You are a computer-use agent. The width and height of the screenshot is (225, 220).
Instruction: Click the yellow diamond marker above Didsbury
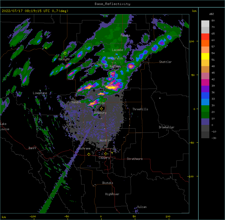pos(101,109)
